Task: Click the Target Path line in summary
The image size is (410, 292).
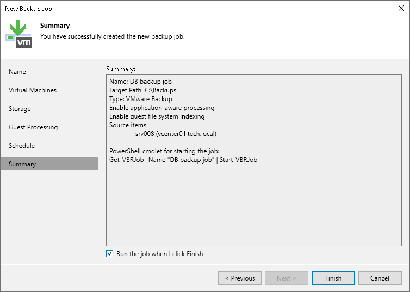Action: point(142,90)
